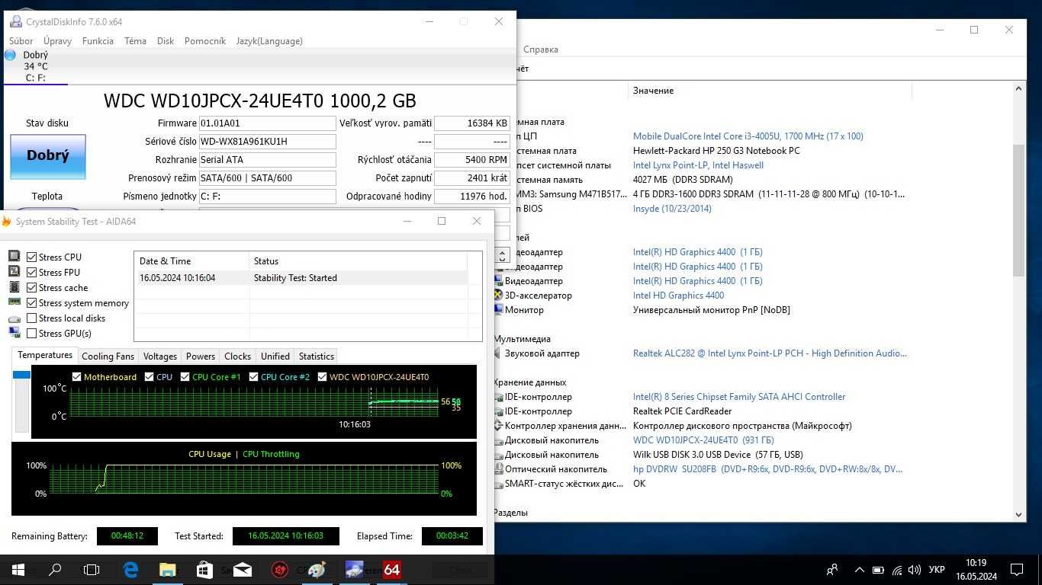
Task: Click the volume speaker tray icon
Action: [x=915, y=570]
